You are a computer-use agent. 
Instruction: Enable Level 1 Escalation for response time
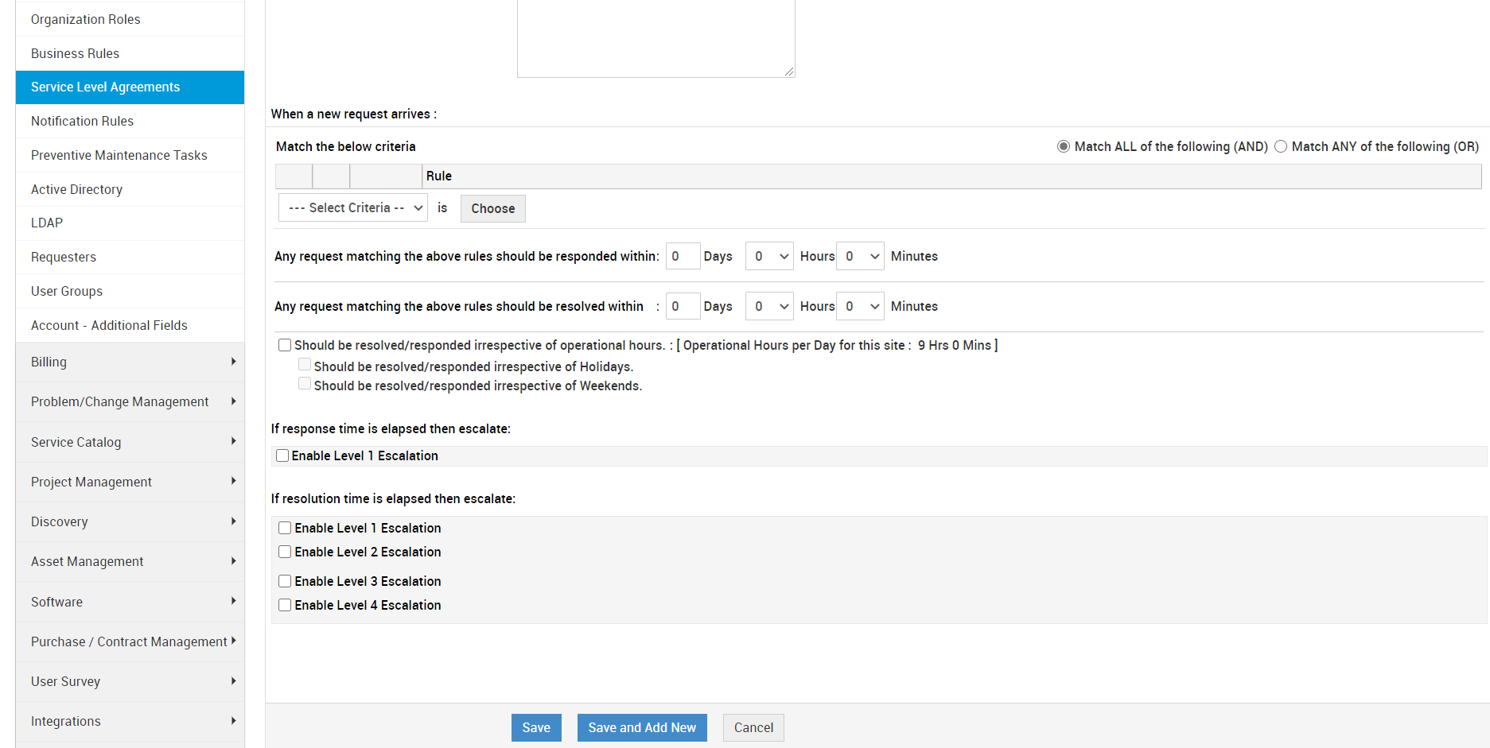282,455
